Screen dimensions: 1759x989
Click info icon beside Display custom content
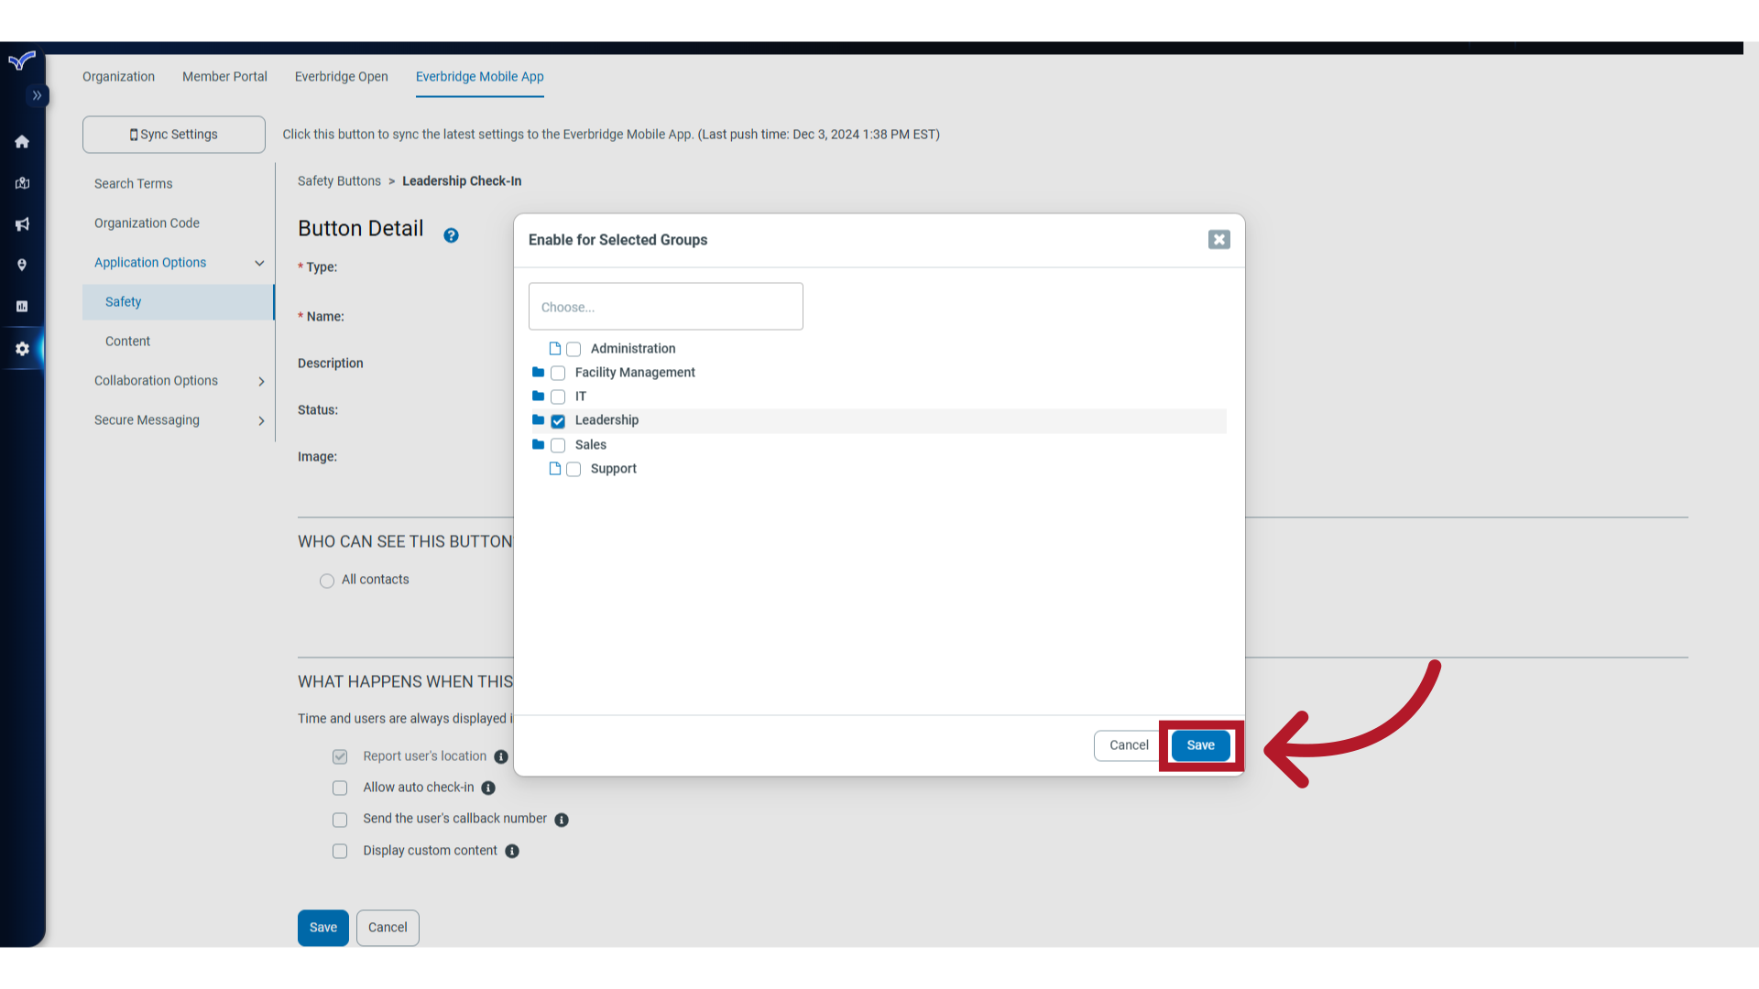pyautogui.click(x=512, y=852)
